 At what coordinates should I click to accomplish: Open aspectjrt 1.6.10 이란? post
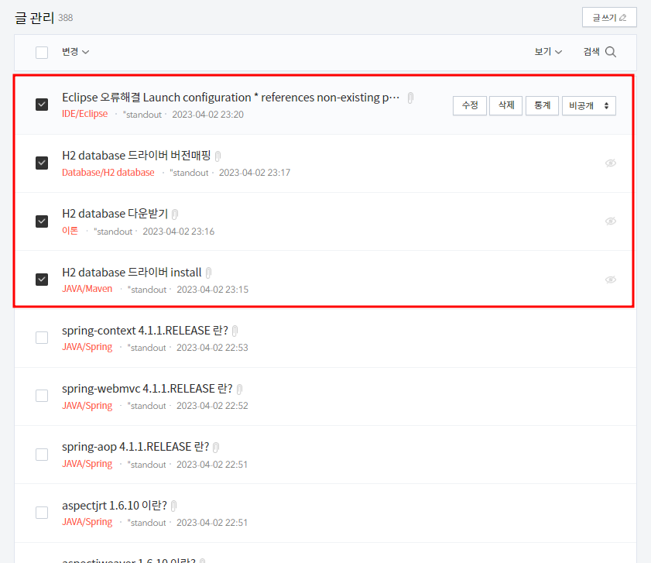pos(115,506)
